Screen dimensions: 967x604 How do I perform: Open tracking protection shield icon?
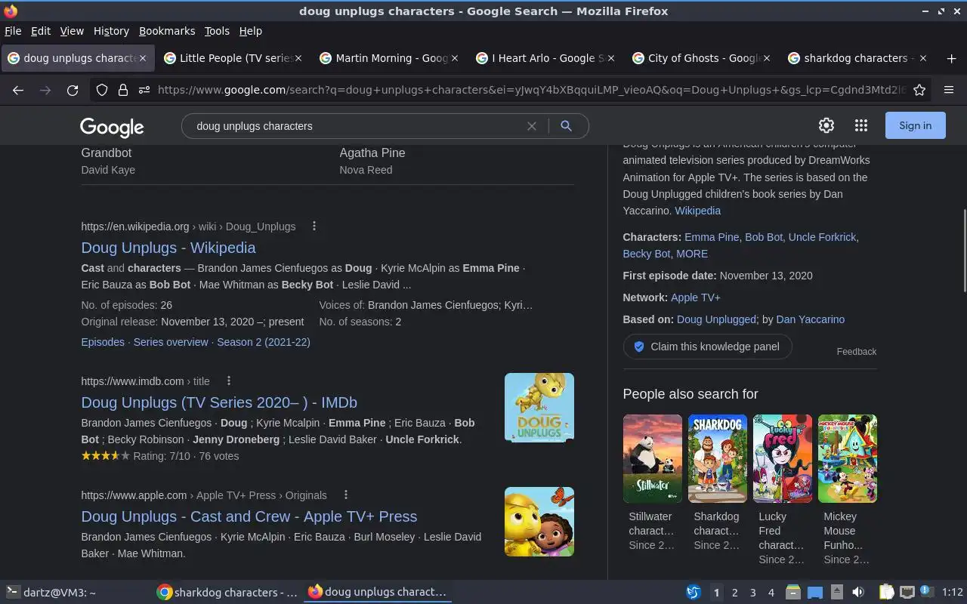click(102, 90)
